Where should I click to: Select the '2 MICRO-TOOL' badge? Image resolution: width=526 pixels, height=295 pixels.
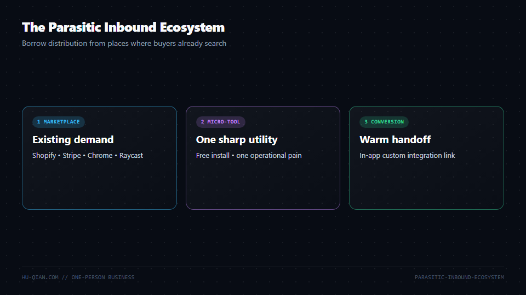tap(220, 122)
